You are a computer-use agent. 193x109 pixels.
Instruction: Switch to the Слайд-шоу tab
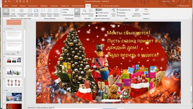coord(65,6)
